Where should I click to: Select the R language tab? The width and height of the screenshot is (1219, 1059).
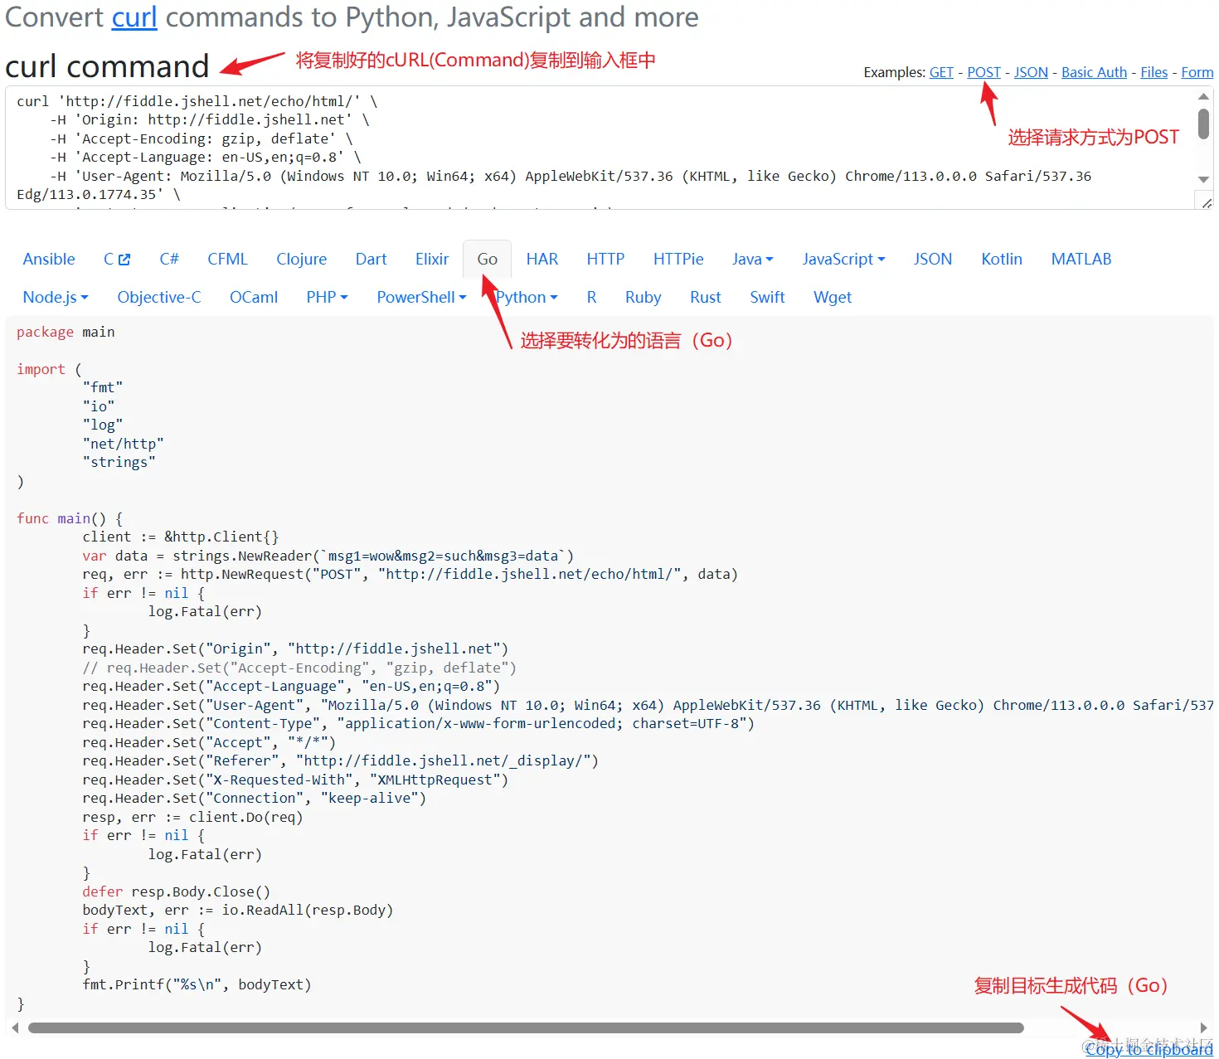click(591, 298)
